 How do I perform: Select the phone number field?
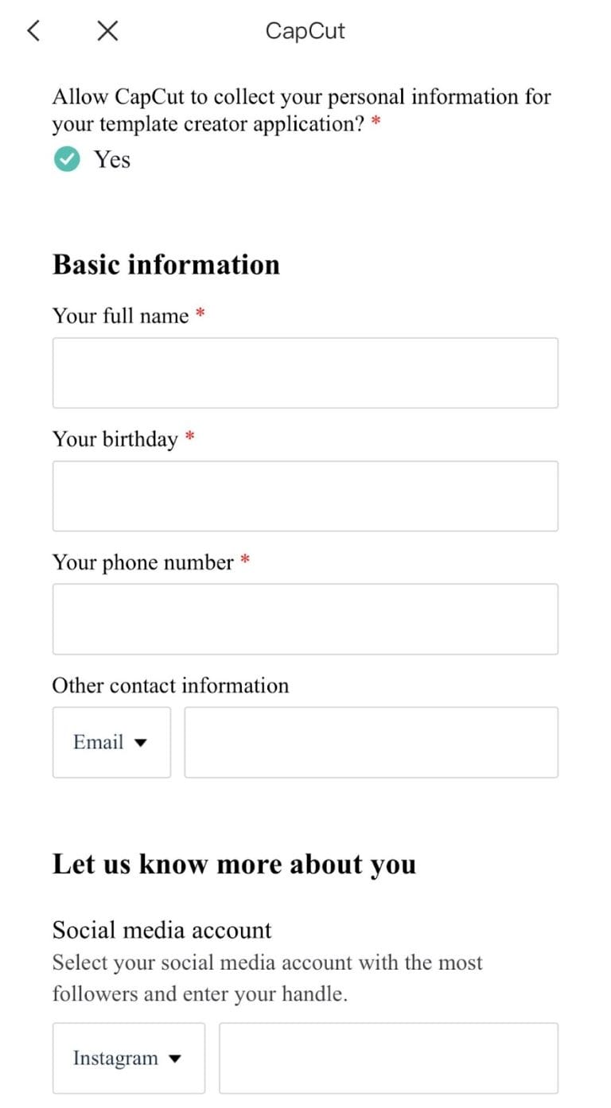305,619
